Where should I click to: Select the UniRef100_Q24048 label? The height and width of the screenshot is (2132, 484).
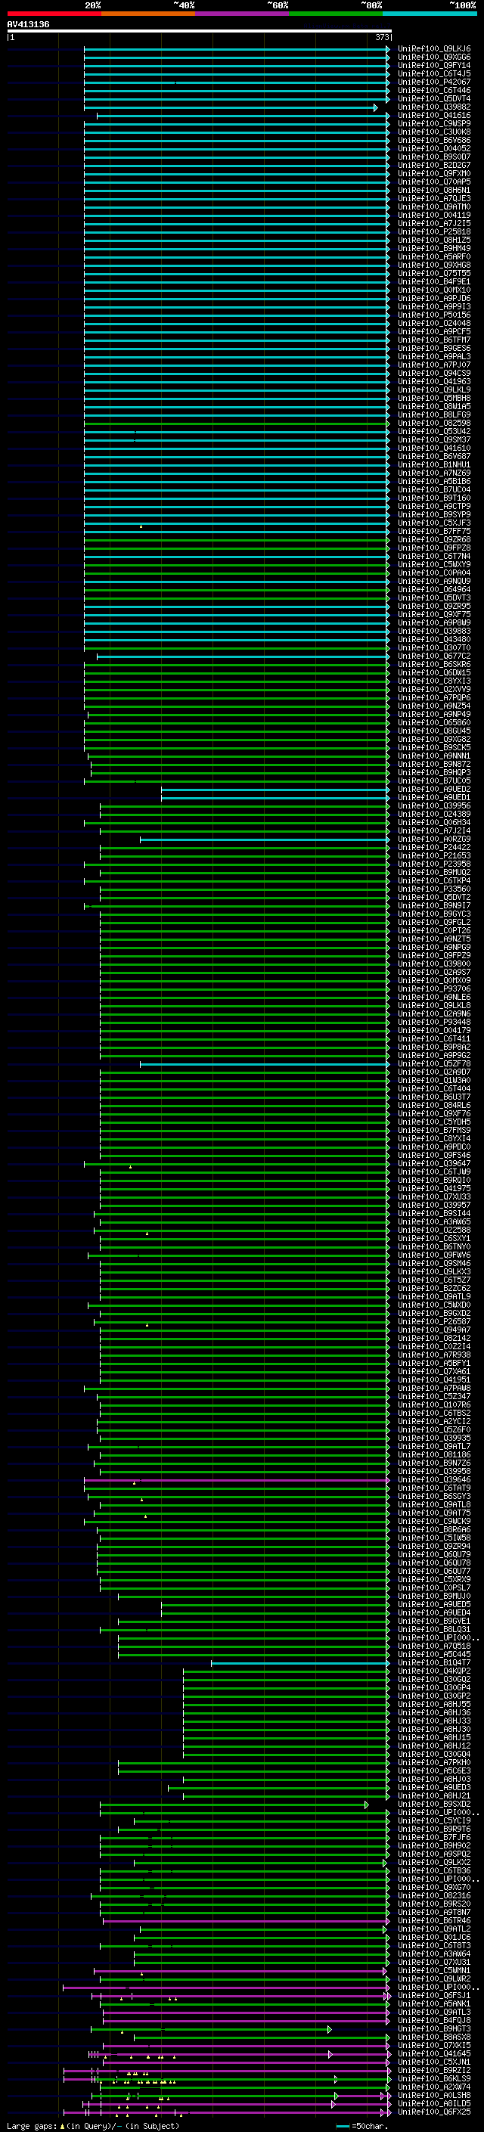tap(433, 324)
